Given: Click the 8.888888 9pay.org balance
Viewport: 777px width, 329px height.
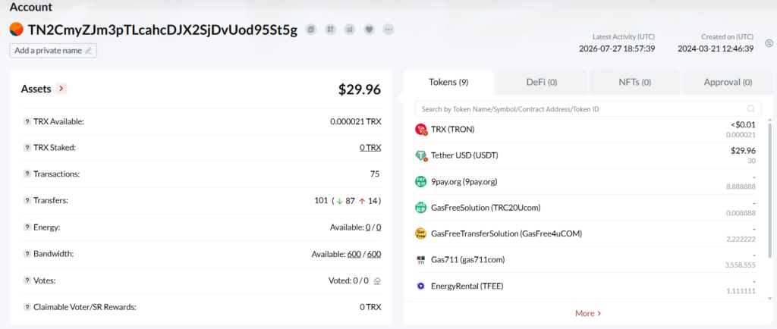Looking at the screenshot, I should pyautogui.click(x=741, y=187).
